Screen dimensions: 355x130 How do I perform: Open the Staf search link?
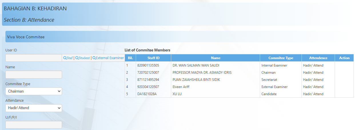69,58
